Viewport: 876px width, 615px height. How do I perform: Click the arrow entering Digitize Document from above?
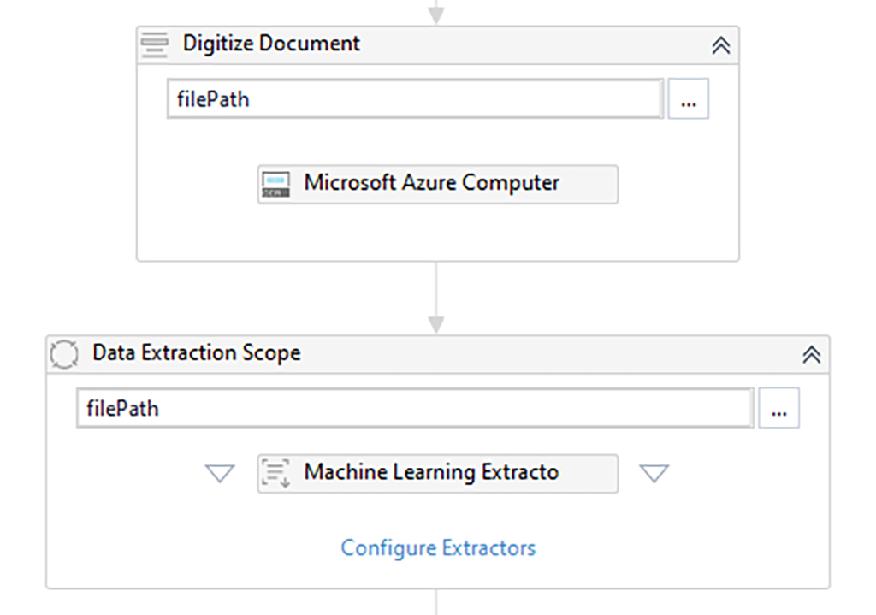[x=436, y=12]
